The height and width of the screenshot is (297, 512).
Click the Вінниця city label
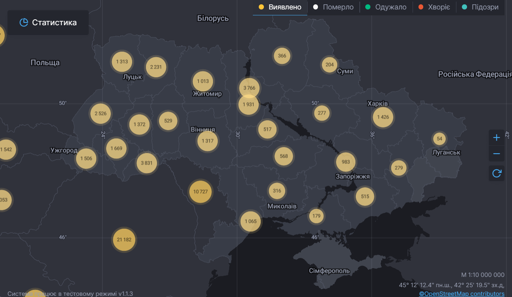tap(203, 130)
